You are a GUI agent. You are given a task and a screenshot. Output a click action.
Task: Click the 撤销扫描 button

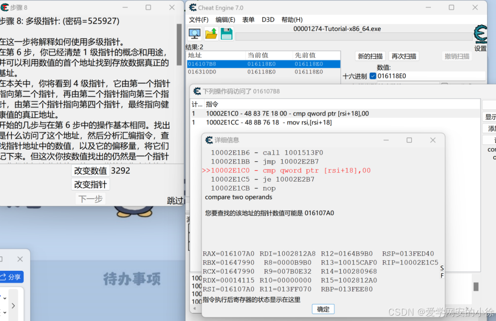(457, 56)
